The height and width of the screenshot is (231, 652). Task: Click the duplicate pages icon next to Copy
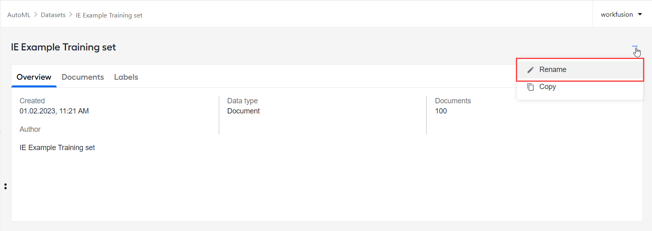point(530,87)
